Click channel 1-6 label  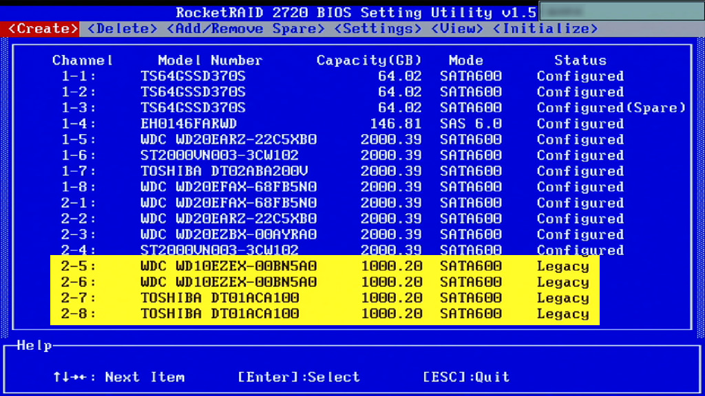click(78, 155)
